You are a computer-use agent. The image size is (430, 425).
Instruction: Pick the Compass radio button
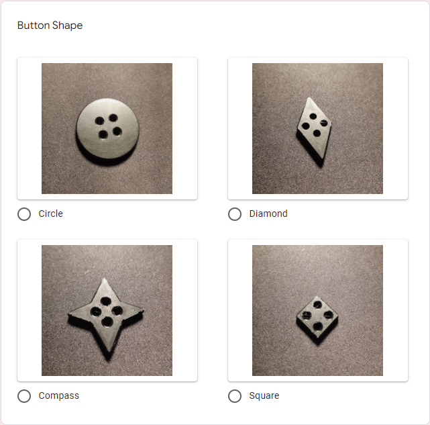coord(24,396)
